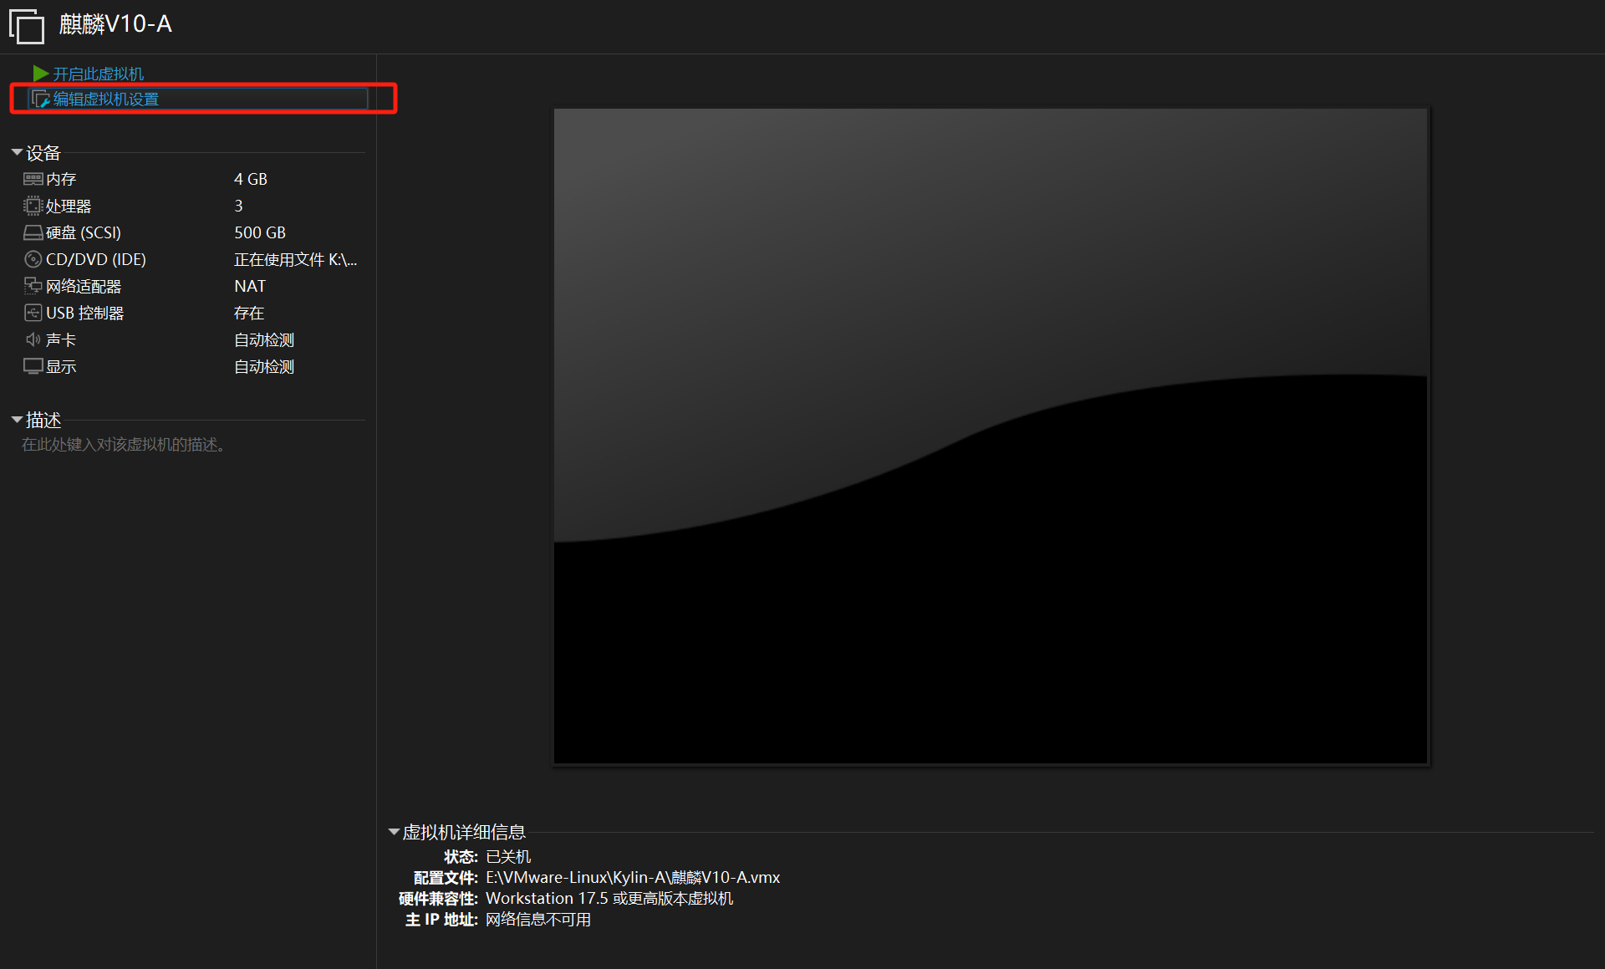
Task: Switch to the 麒麟V10-A tab
Action: click(x=116, y=25)
